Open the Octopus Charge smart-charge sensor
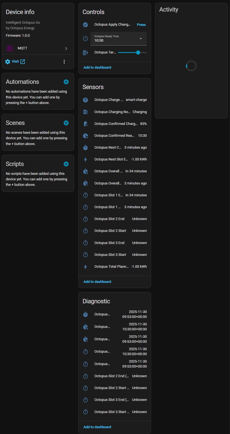Screen dimensions: 230x434 [115, 100]
